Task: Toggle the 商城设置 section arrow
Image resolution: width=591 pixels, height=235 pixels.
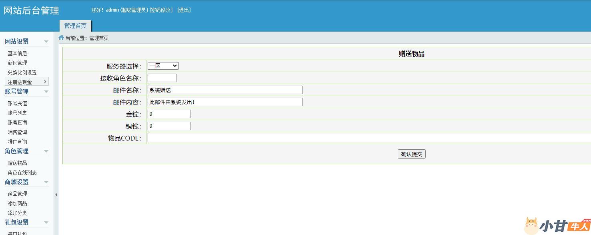Action: (46, 182)
